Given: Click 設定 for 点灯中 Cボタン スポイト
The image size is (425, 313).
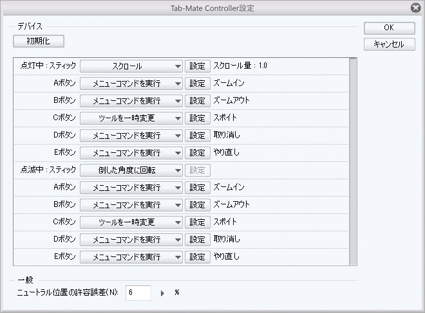Looking at the screenshot, I should point(198,118).
